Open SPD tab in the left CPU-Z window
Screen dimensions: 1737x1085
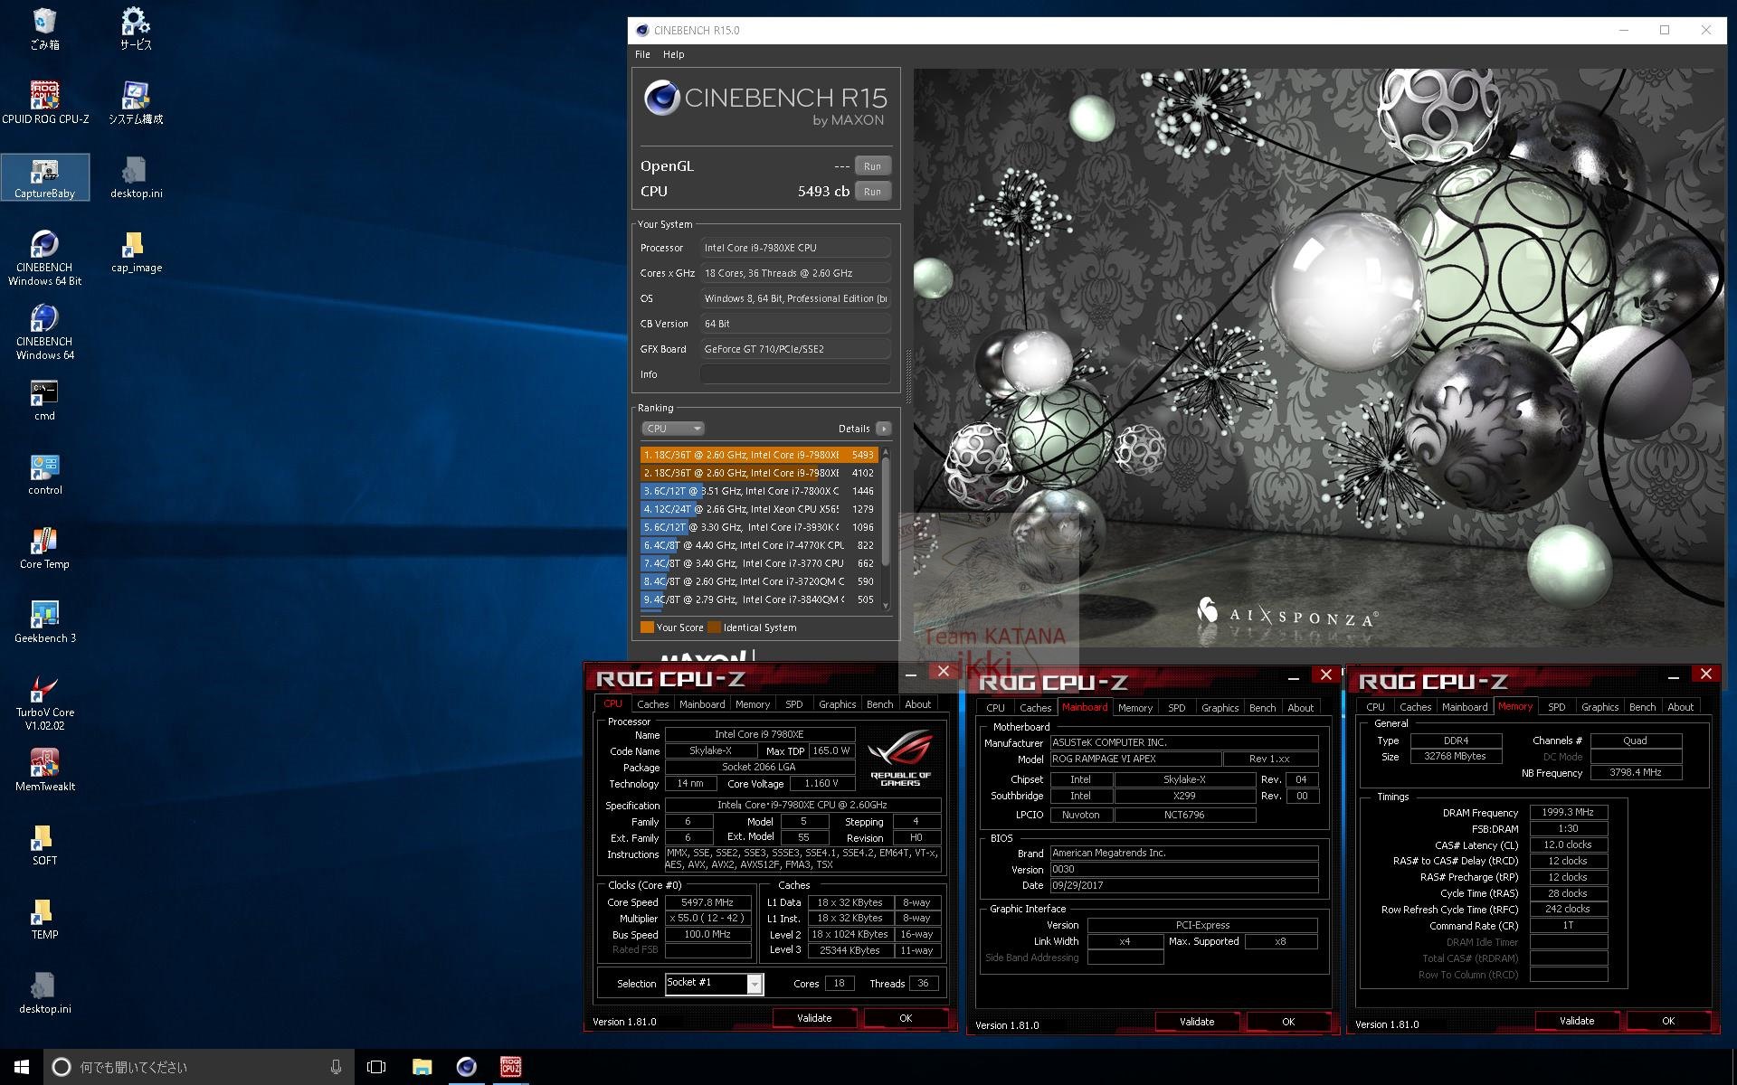click(x=794, y=704)
